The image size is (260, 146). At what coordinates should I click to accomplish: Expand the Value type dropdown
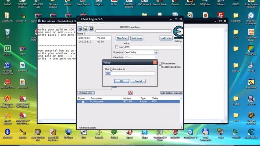point(156,57)
